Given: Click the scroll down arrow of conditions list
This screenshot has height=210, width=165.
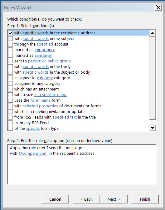Looking at the screenshot, I should tap(153, 128).
